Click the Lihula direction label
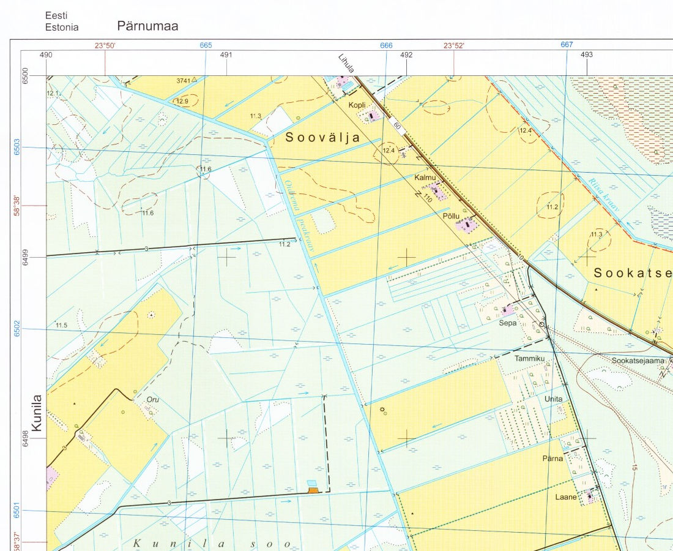673x551 pixels. tap(346, 63)
